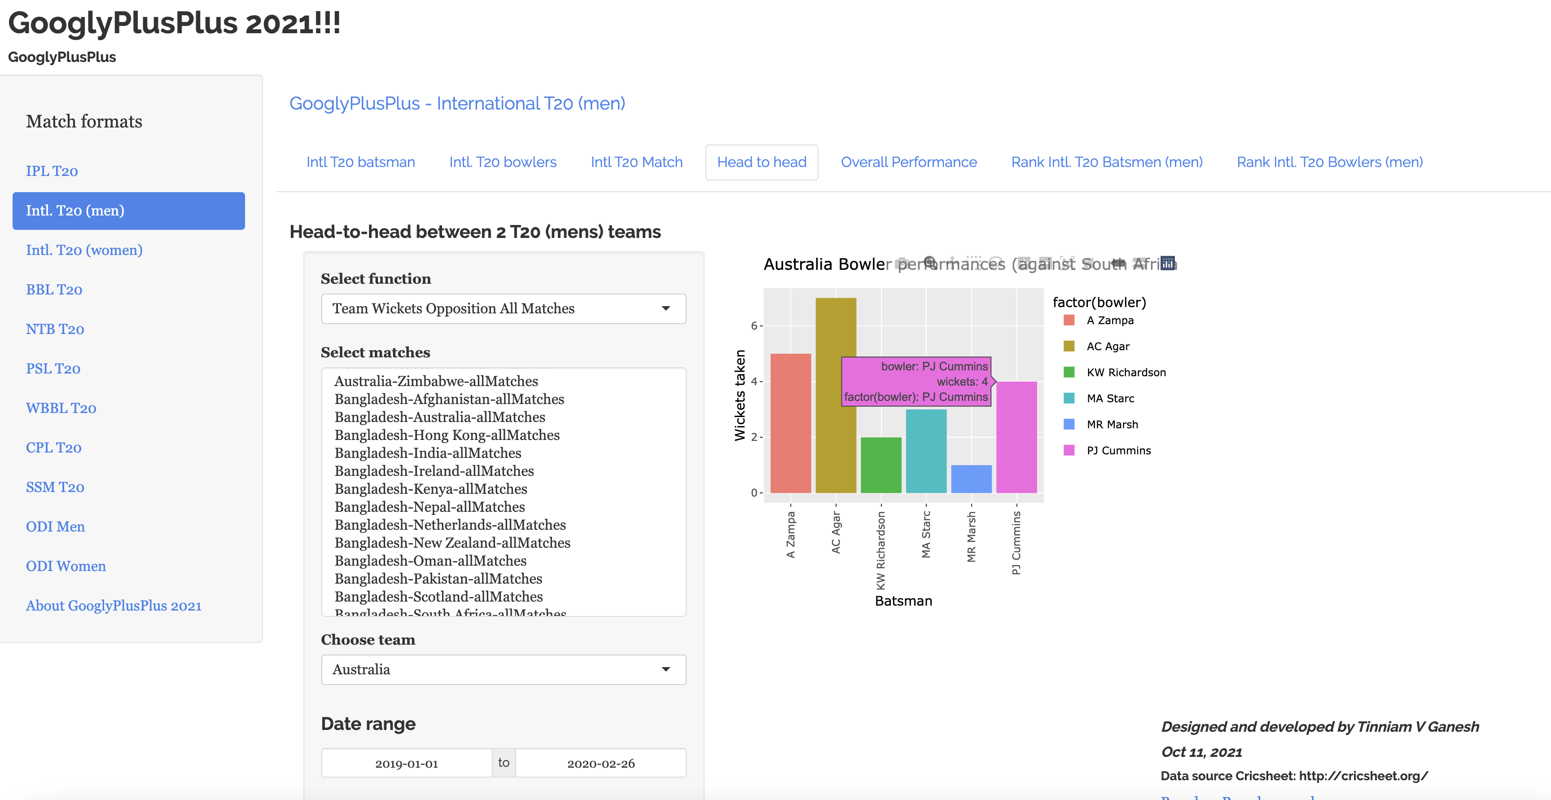
Task: Open the Choose team dropdown
Action: click(x=504, y=669)
